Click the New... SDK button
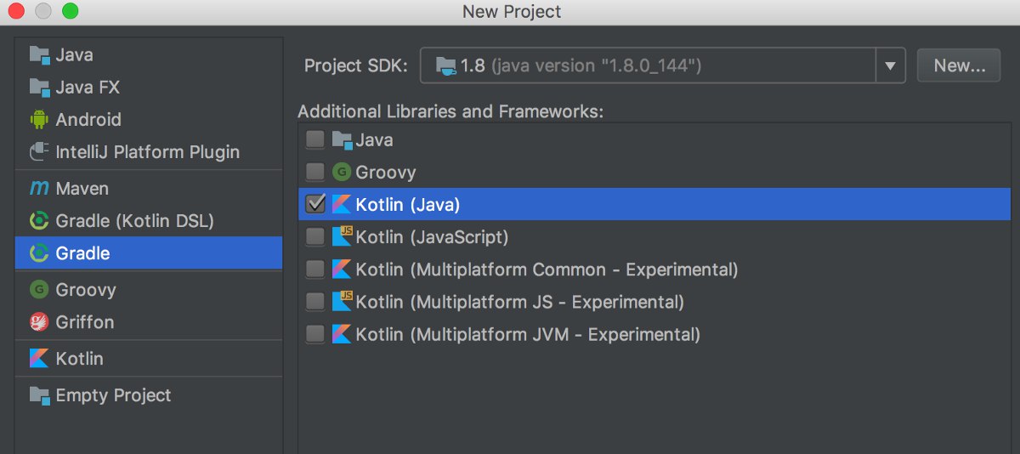The image size is (1020, 454). [x=959, y=65]
